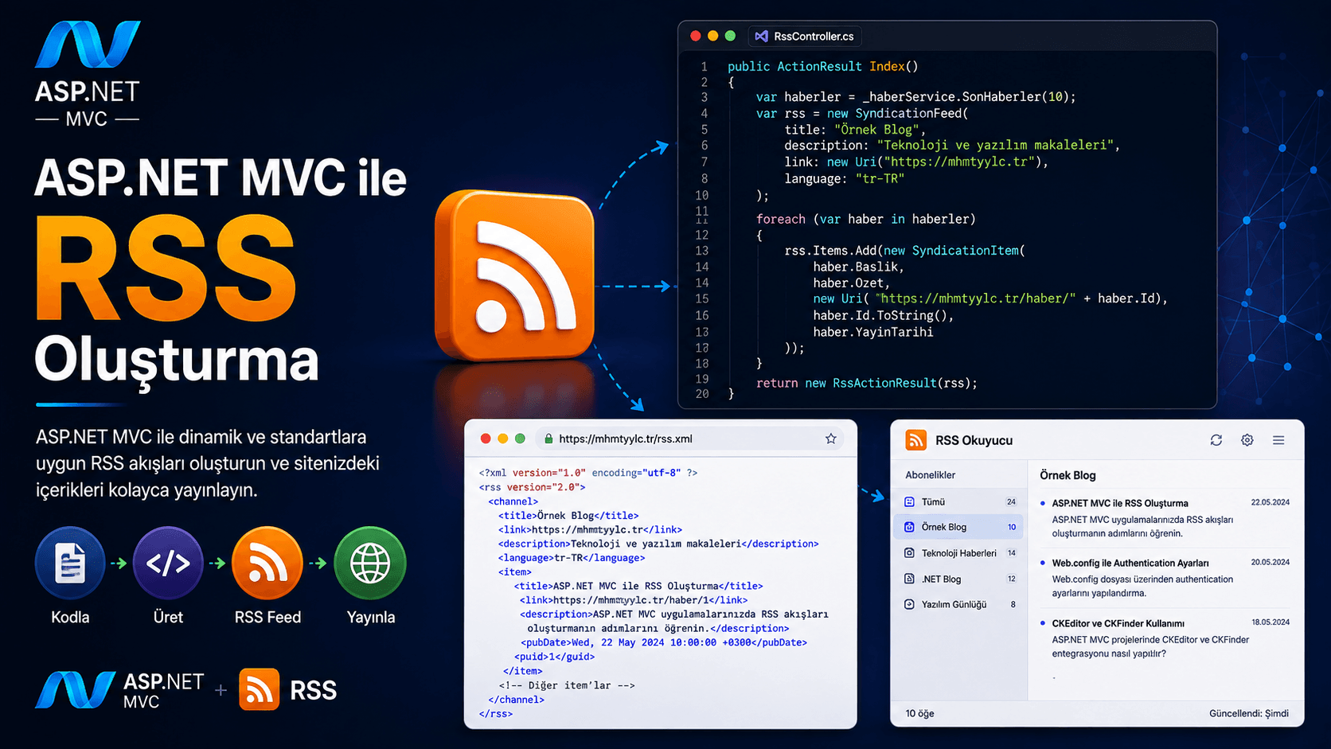Click the small RSS icon beside bottom RSS text

point(259,689)
